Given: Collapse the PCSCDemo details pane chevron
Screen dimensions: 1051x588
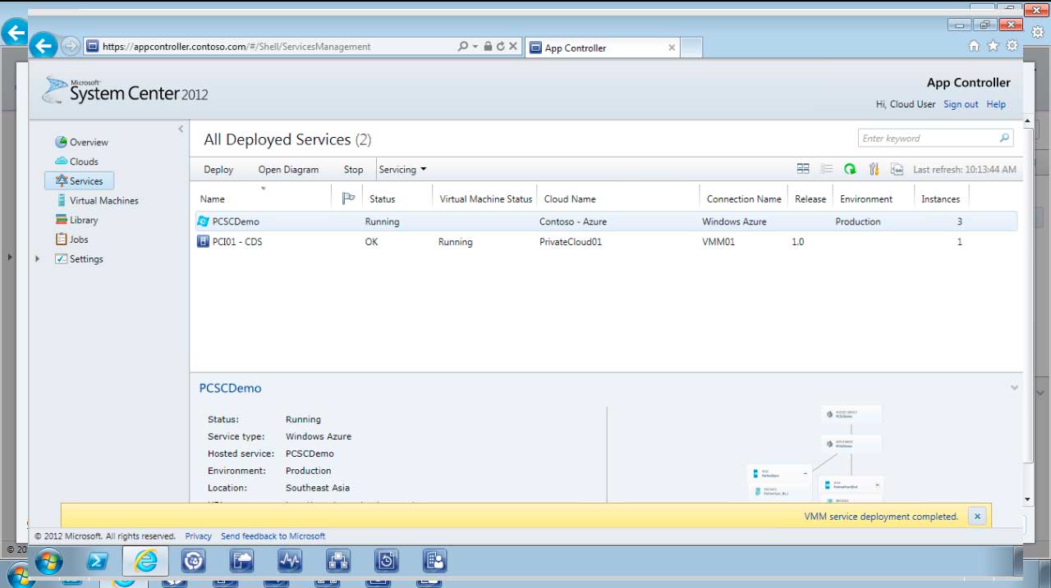Looking at the screenshot, I should coord(1014,388).
